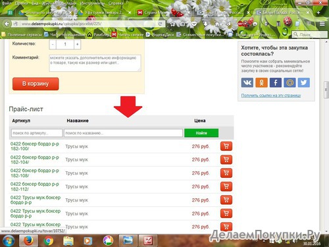Click the green Найти button
The image size is (329, 247).
(x=201, y=133)
